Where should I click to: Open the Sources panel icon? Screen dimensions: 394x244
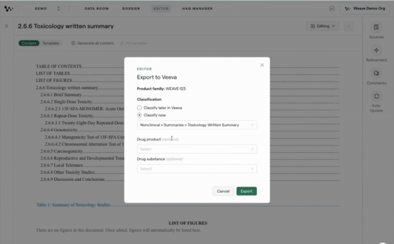click(376, 27)
